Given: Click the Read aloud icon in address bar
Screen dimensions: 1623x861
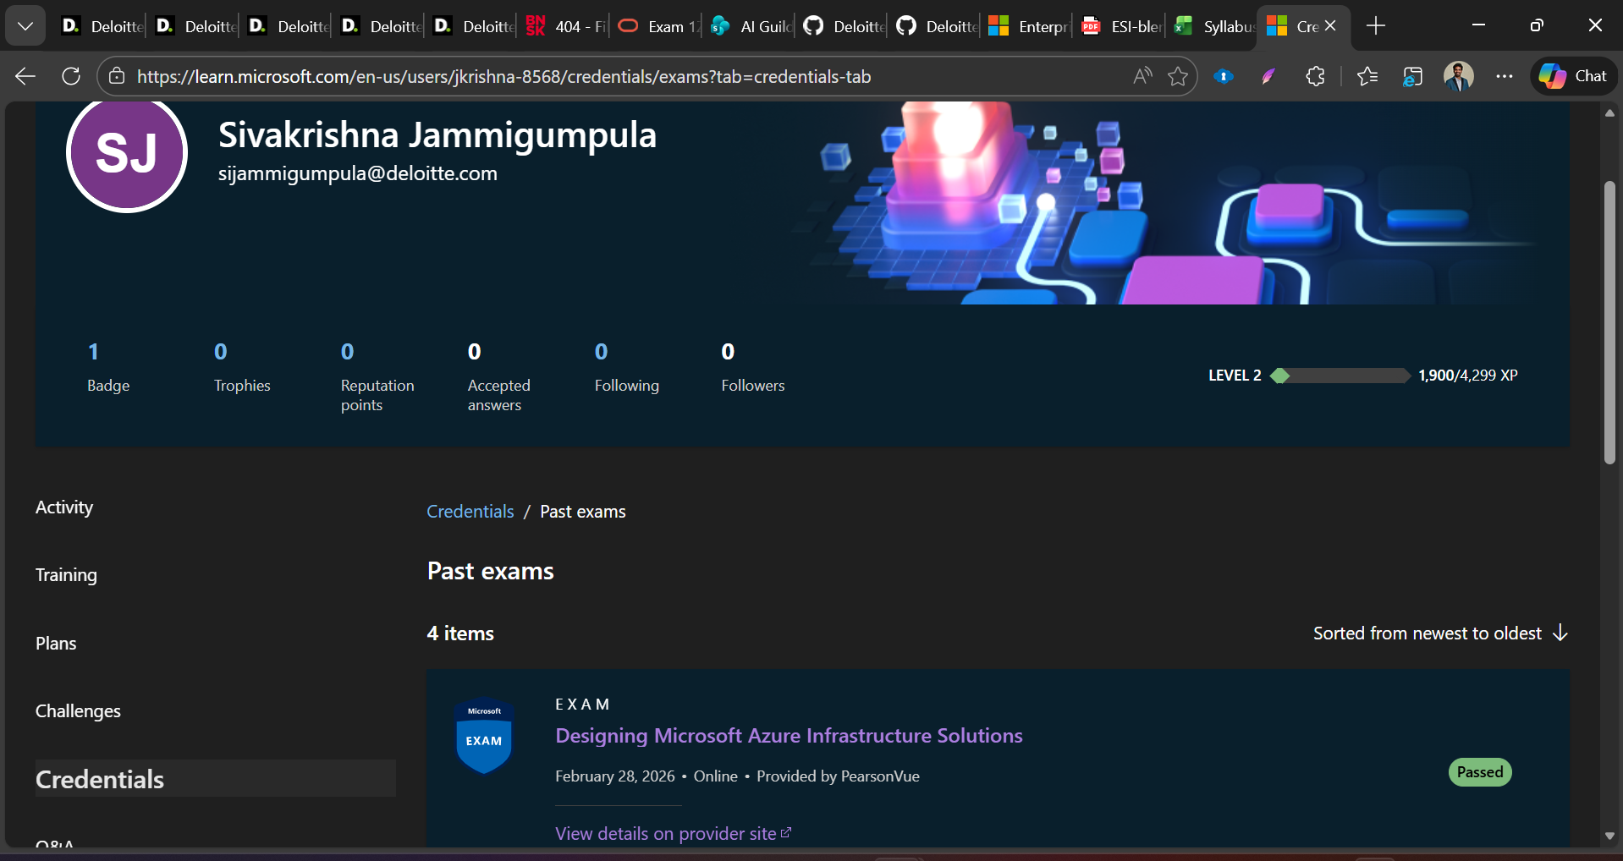Looking at the screenshot, I should (x=1142, y=76).
